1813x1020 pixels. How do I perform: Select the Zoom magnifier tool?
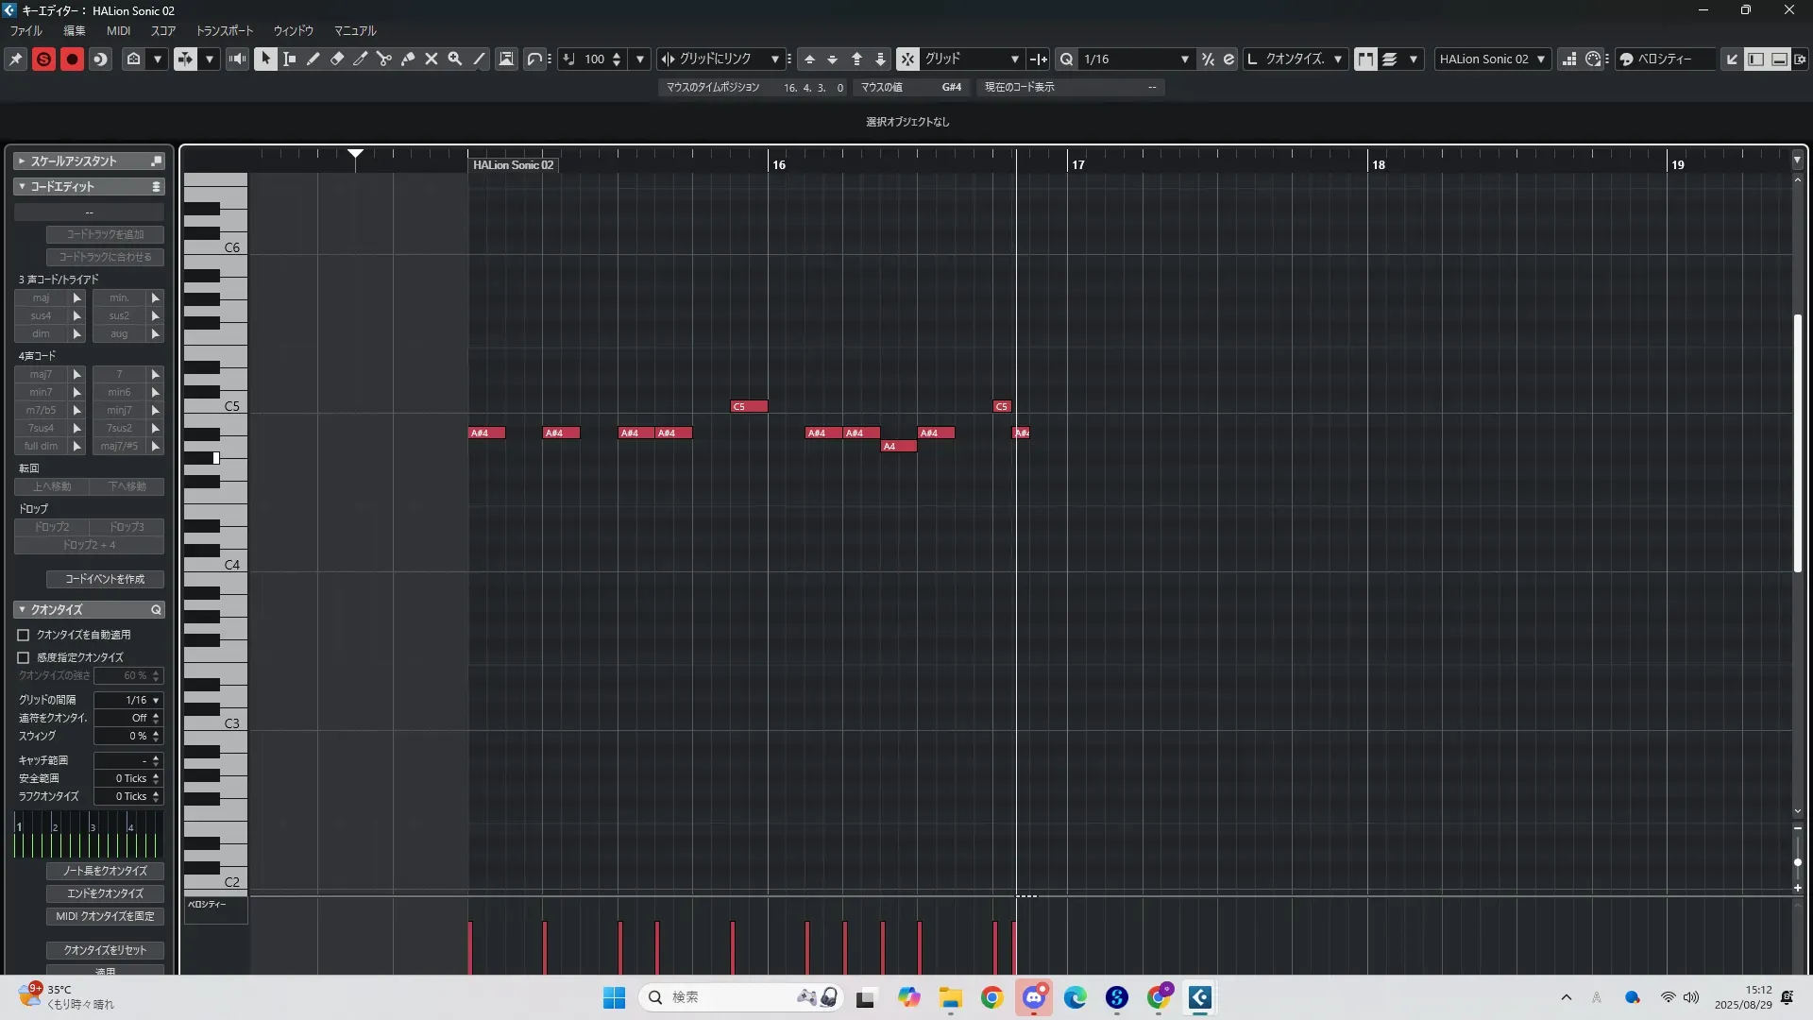pyautogui.click(x=455, y=59)
